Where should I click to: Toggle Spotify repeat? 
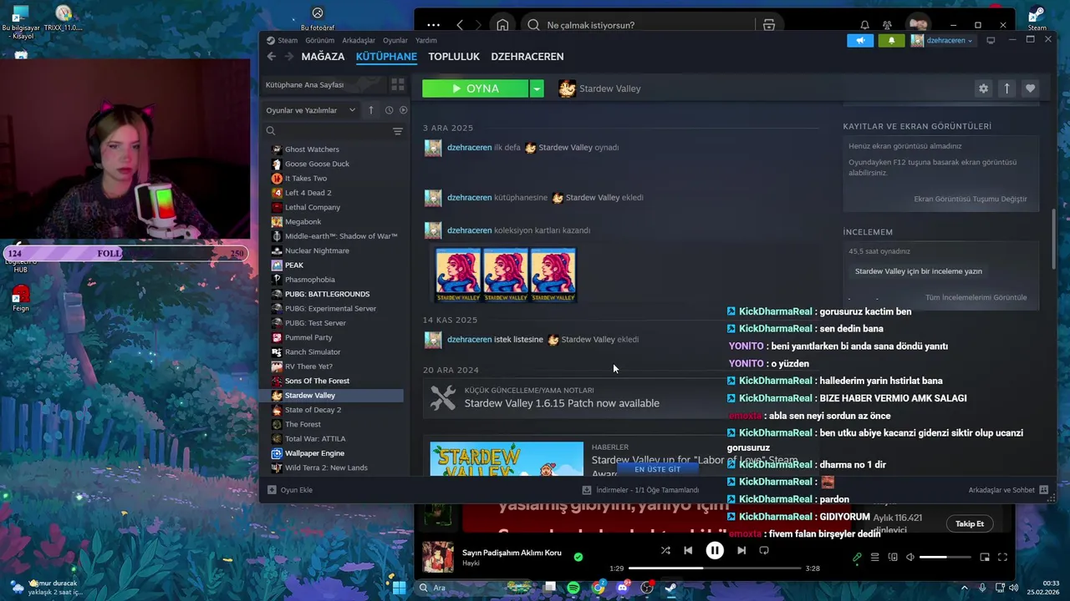point(764,550)
